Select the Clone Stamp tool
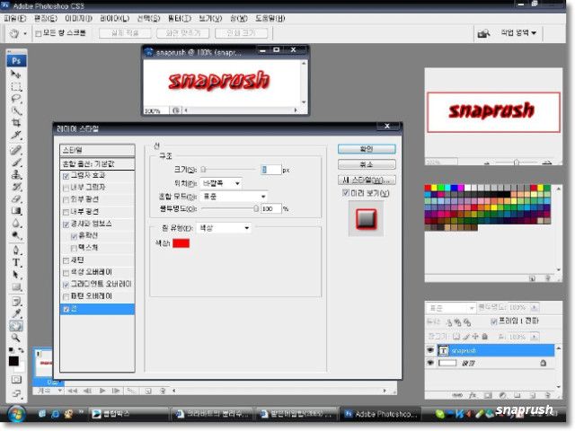 [16, 174]
